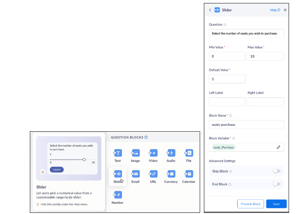Choose the Number question block
This screenshot has width=303, height=214.
click(118, 195)
